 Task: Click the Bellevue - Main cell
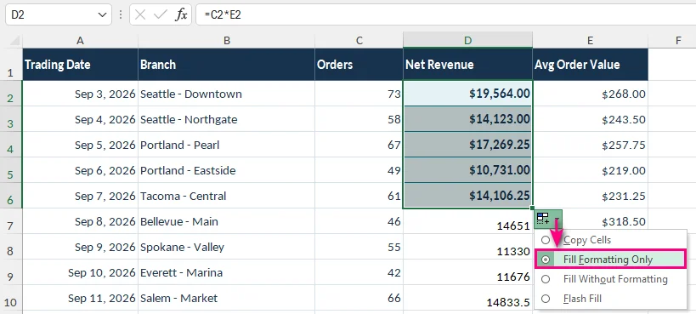(226, 221)
